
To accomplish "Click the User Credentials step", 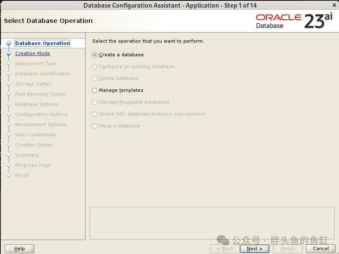I will click(36, 135).
